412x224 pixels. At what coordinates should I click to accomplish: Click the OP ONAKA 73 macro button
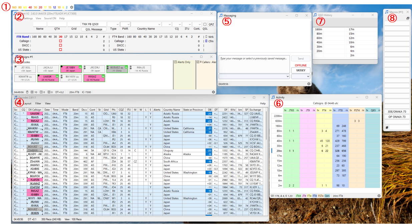tap(396, 117)
